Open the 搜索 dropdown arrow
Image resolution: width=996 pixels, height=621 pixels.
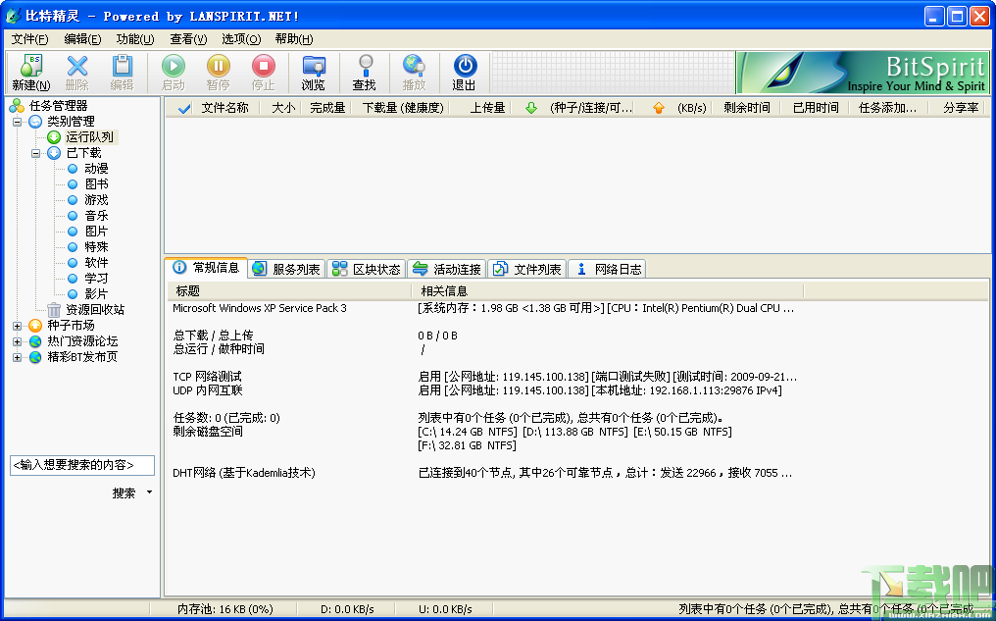point(149,492)
